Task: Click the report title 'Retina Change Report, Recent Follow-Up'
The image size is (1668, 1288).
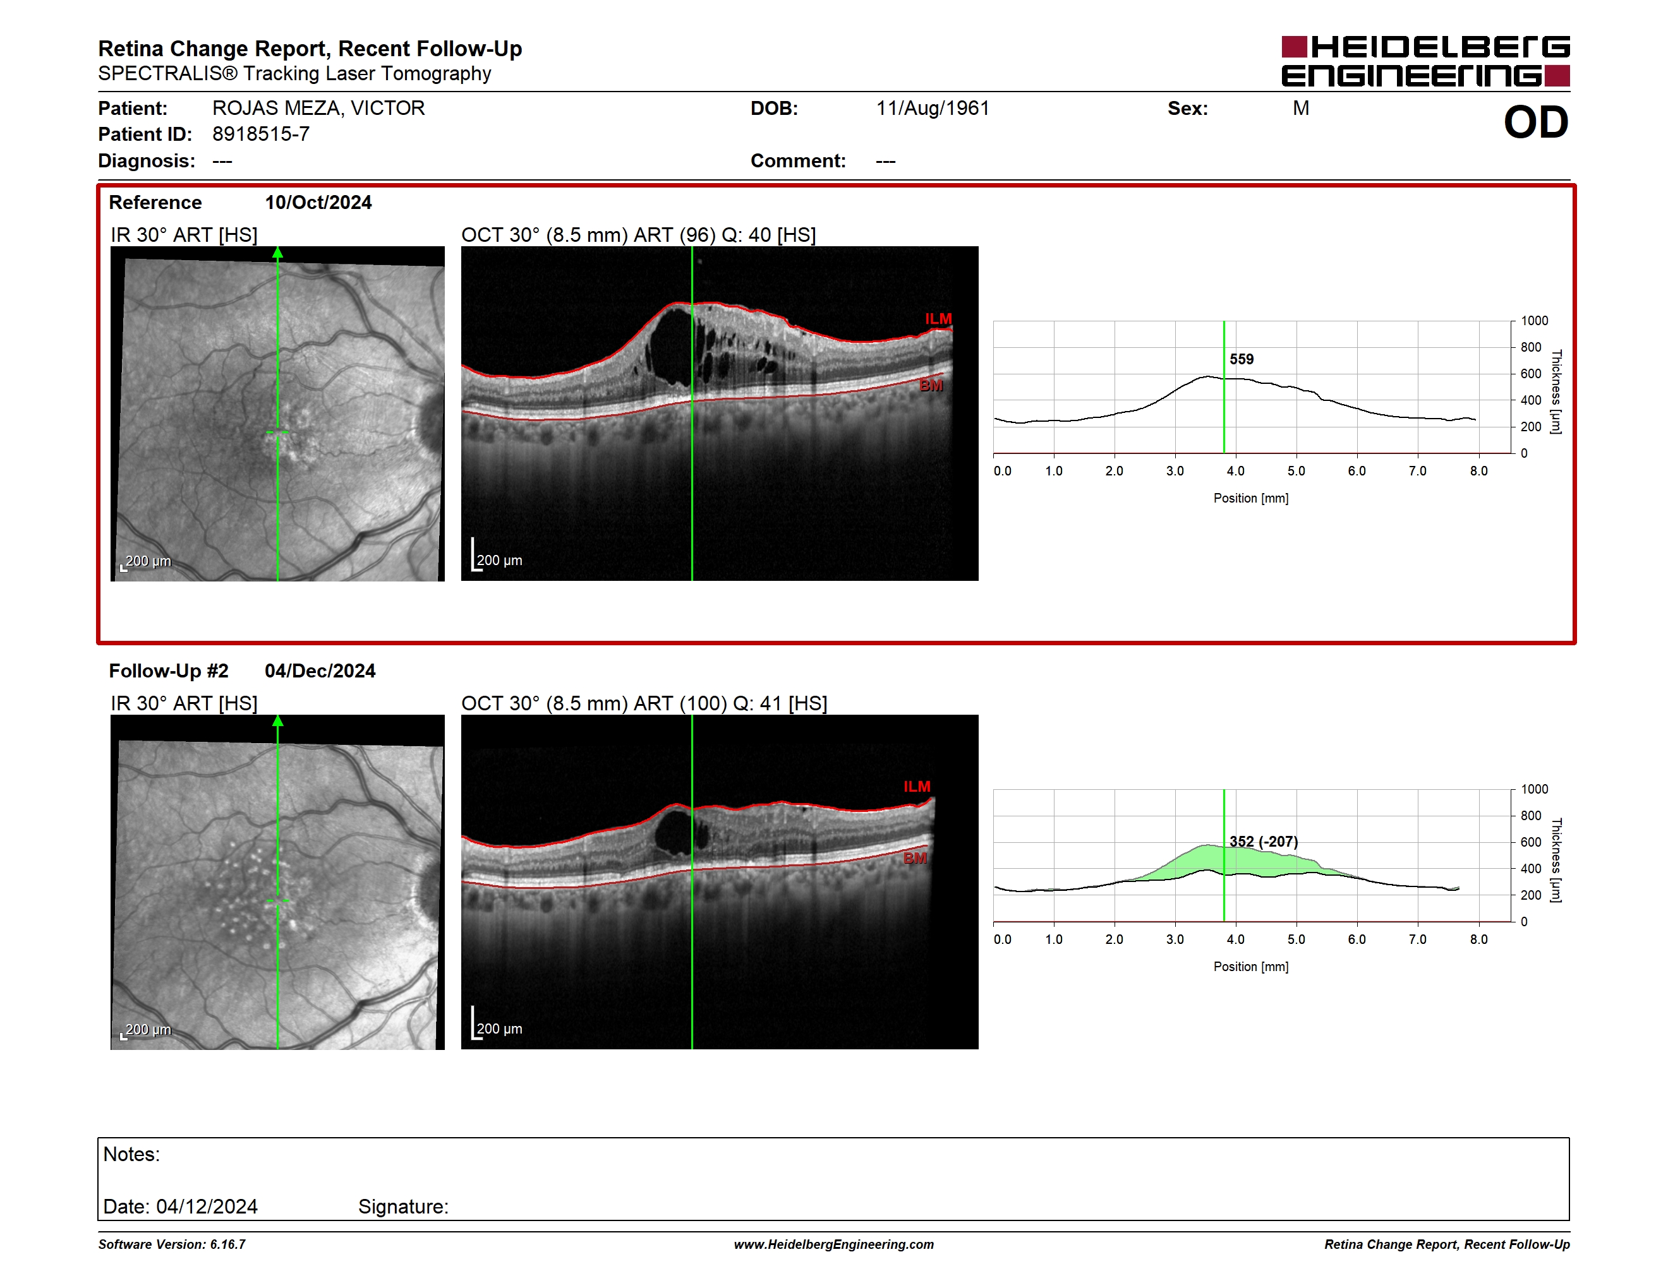Action: [x=310, y=49]
